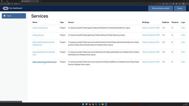Click the Services page heading
Screen dimensions: 189x106
click(40, 16)
